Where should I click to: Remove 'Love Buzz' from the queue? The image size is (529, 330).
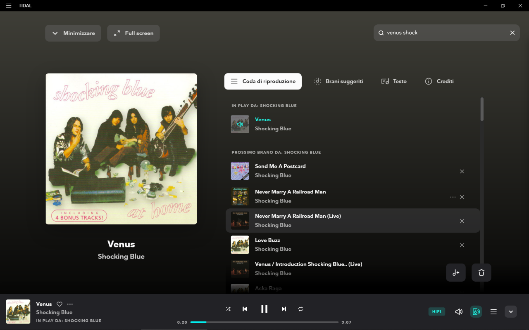pos(462,245)
